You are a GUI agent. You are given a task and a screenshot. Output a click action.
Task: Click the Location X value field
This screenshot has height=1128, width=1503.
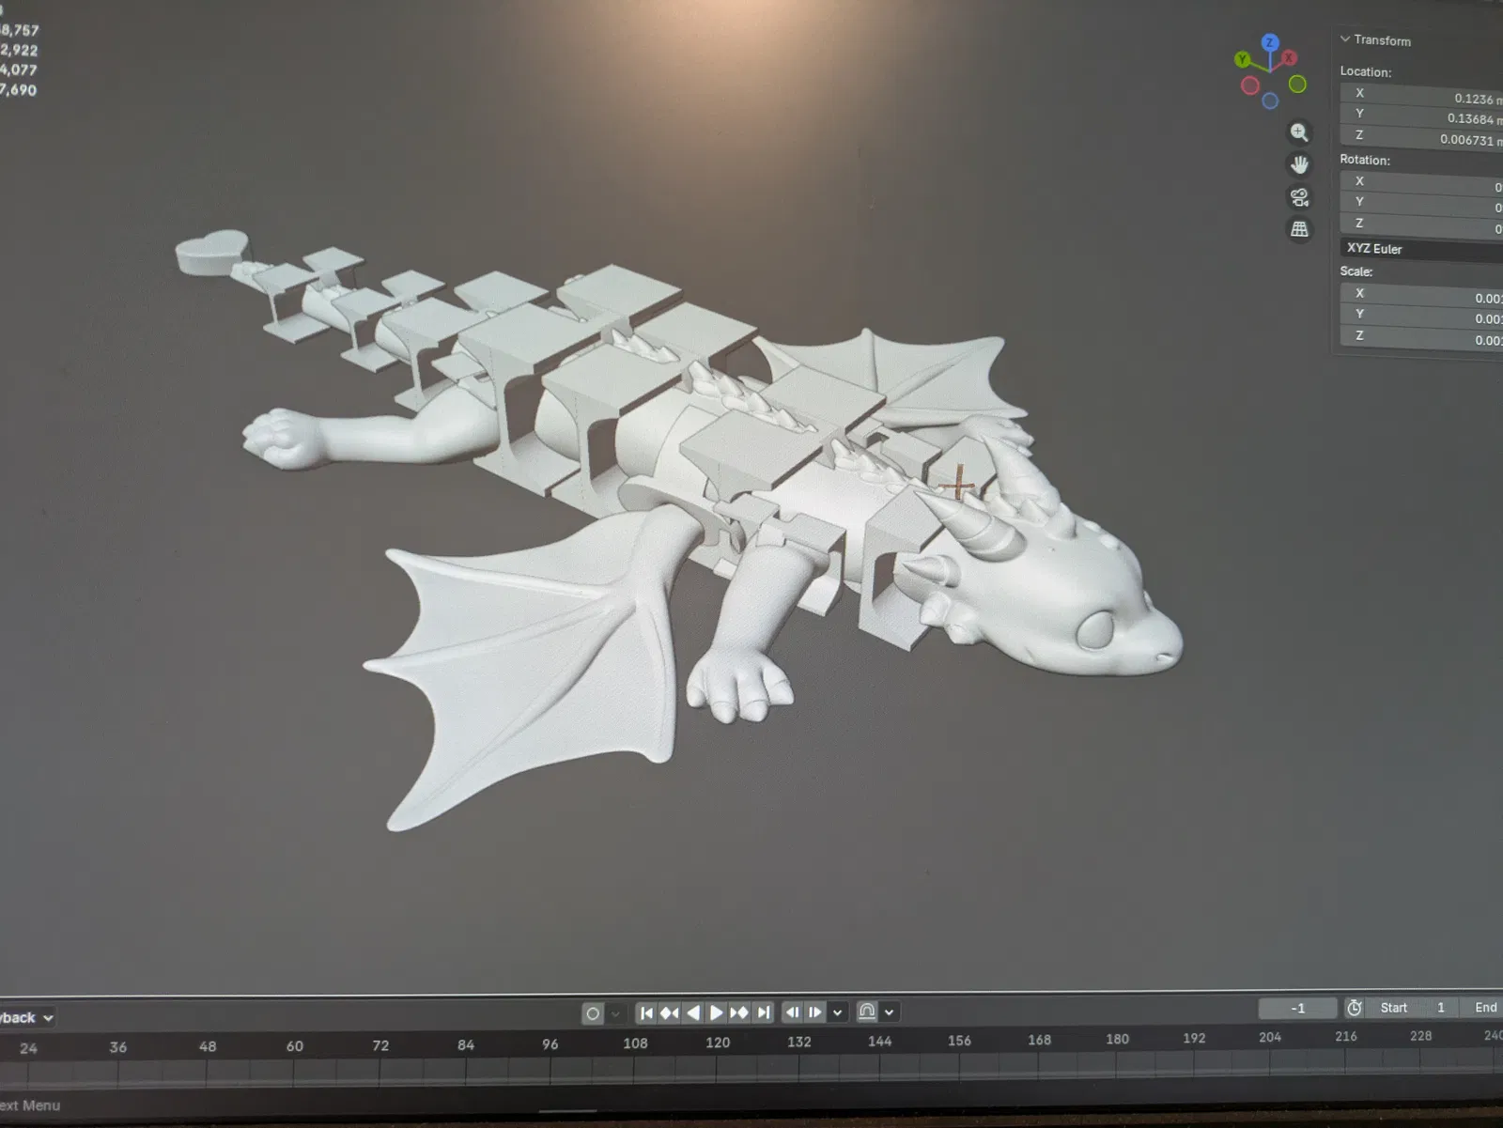(1421, 96)
